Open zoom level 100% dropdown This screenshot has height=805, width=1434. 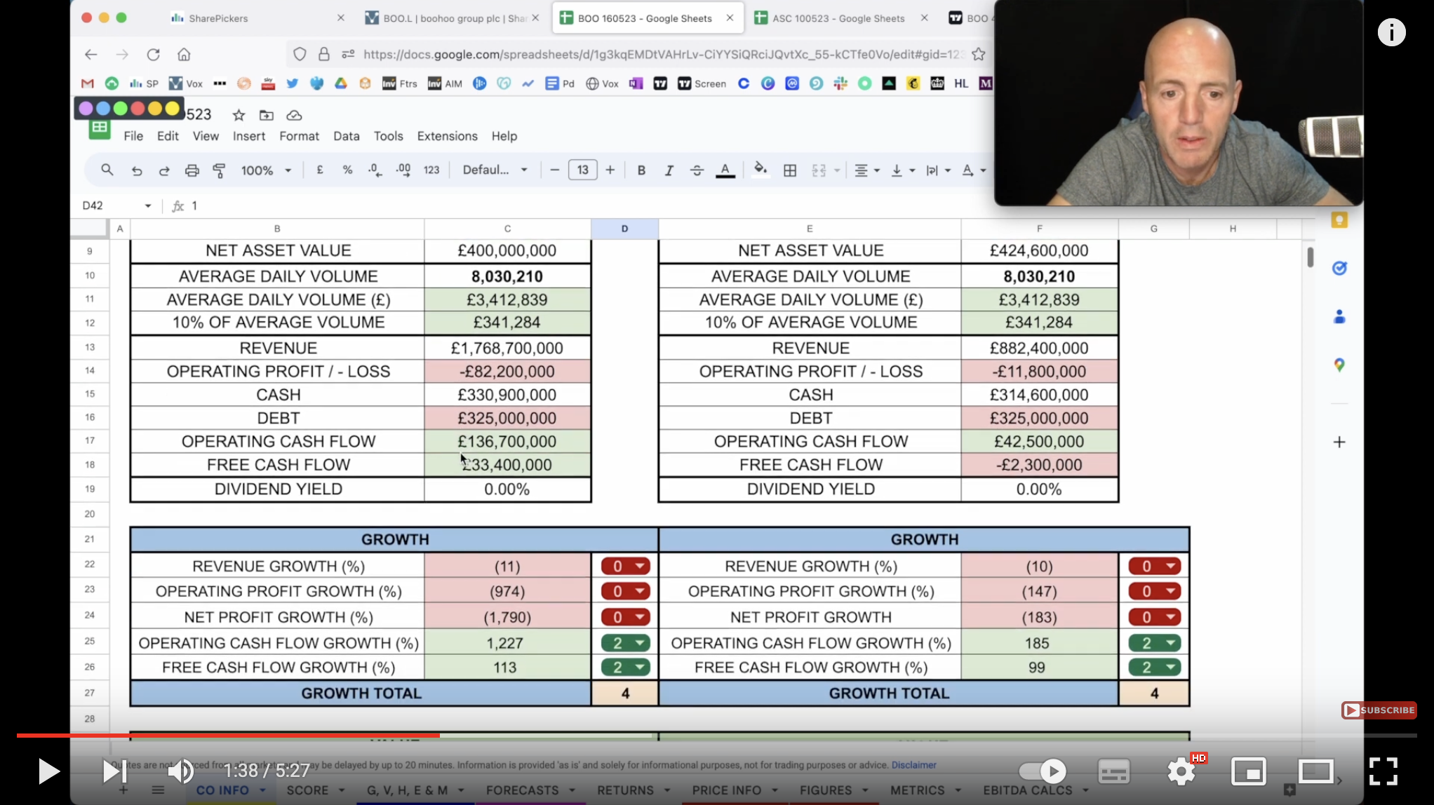point(266,170)
